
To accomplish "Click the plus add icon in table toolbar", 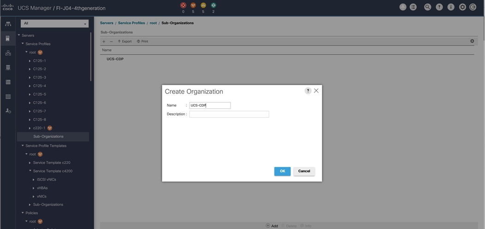I will click(104, 41).
